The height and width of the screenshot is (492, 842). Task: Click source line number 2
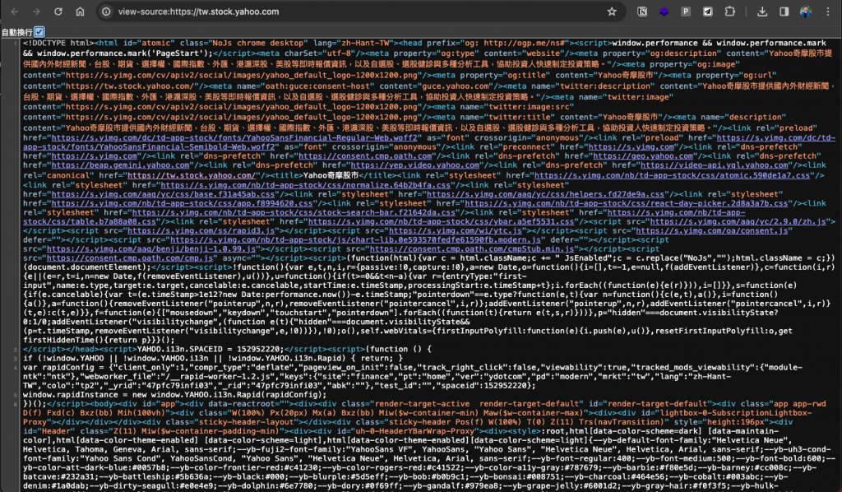pos(16,349)
